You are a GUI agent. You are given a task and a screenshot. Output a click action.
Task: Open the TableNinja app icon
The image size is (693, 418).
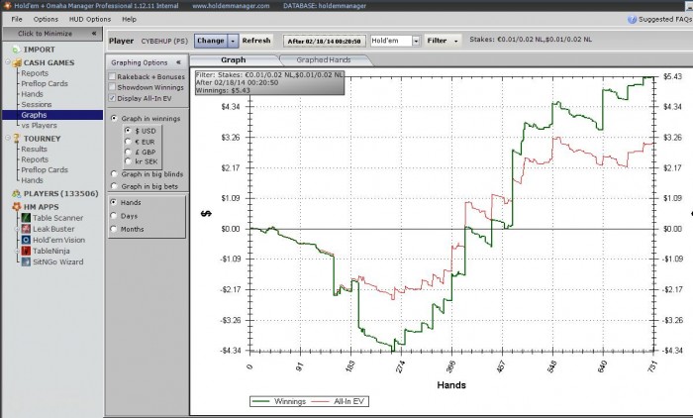[26, 251]
